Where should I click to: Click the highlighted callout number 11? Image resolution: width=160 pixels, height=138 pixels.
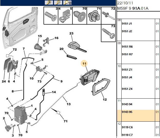(x=84, y=63)
